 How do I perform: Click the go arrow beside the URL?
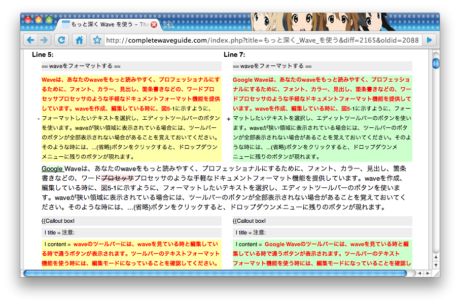430,40
